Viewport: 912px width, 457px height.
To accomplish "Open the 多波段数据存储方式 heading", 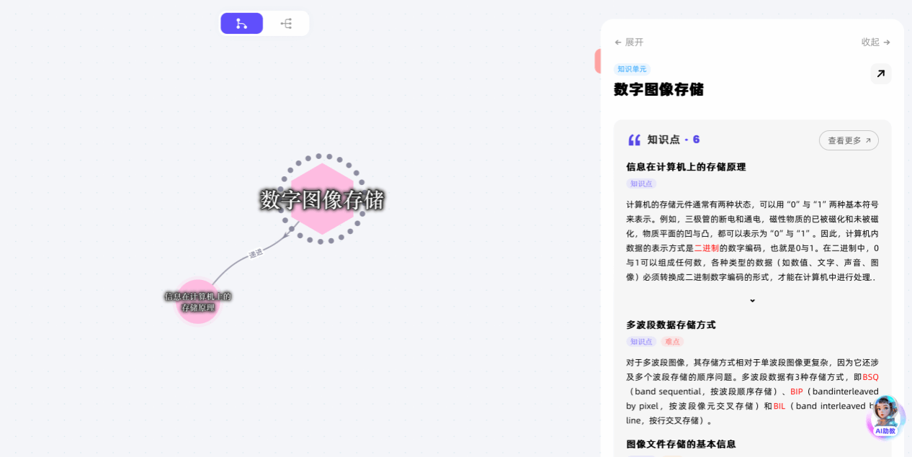I will [671, 325].
